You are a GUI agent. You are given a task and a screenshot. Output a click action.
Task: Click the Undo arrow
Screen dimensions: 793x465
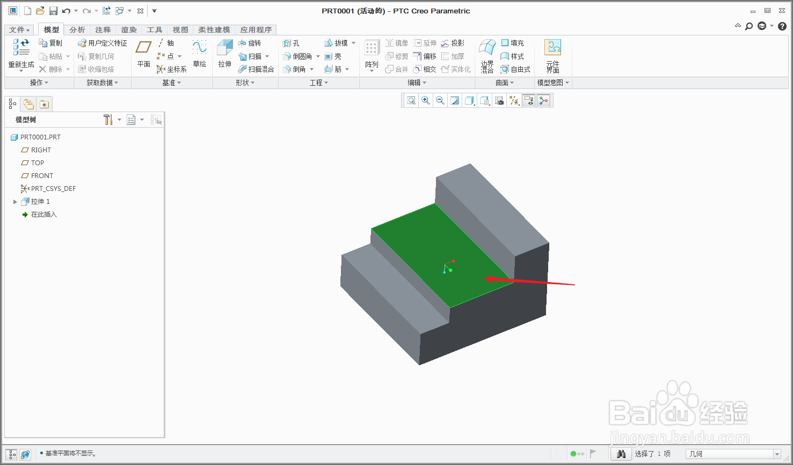pyautogui.click(x=66, y=11)
